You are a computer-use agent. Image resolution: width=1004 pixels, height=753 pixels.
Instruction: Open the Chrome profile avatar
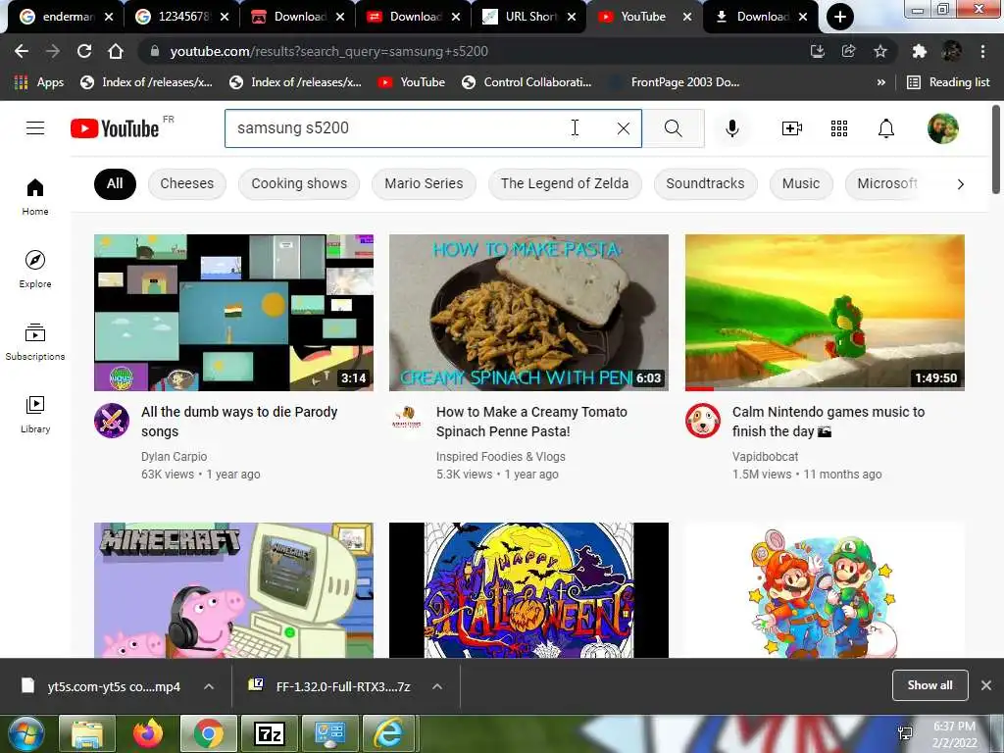951,51
